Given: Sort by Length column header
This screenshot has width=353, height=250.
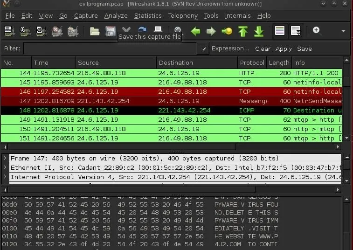Looking at the screenshot, I should click(279, 62).
